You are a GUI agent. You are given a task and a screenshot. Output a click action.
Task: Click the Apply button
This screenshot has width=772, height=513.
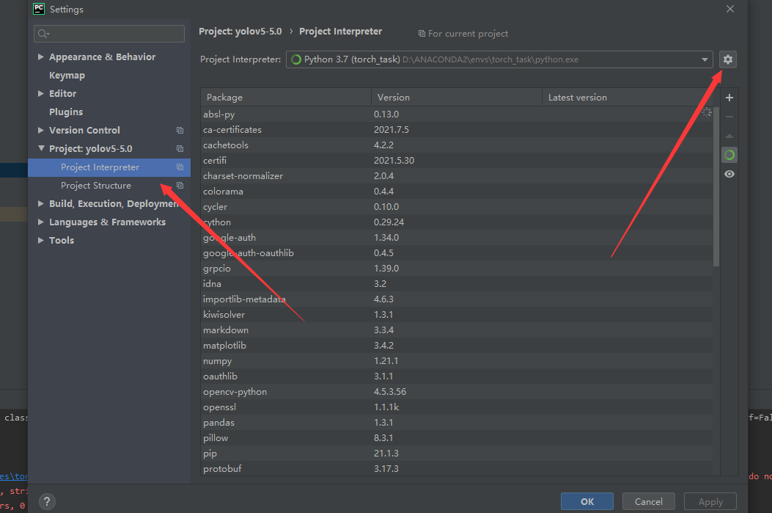click(x=710, y=502)
